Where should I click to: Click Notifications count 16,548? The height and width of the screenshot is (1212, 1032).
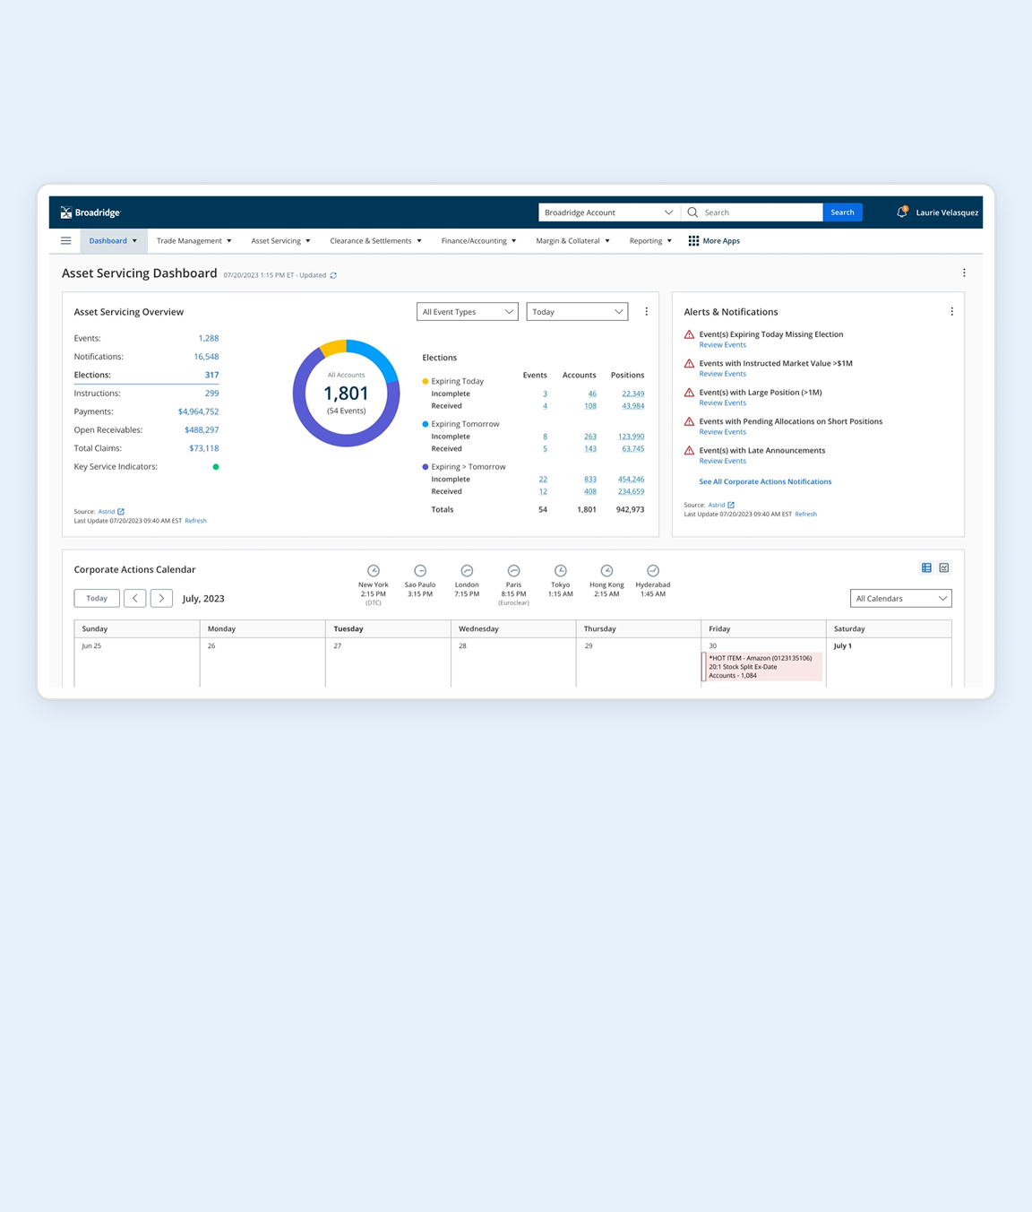[206, 357]
